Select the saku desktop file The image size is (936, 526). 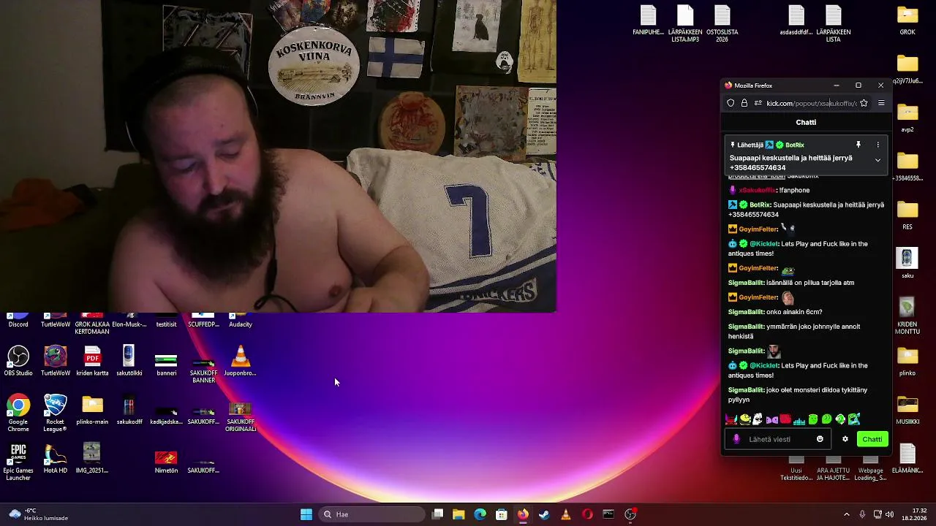click(x=907, y=263)
